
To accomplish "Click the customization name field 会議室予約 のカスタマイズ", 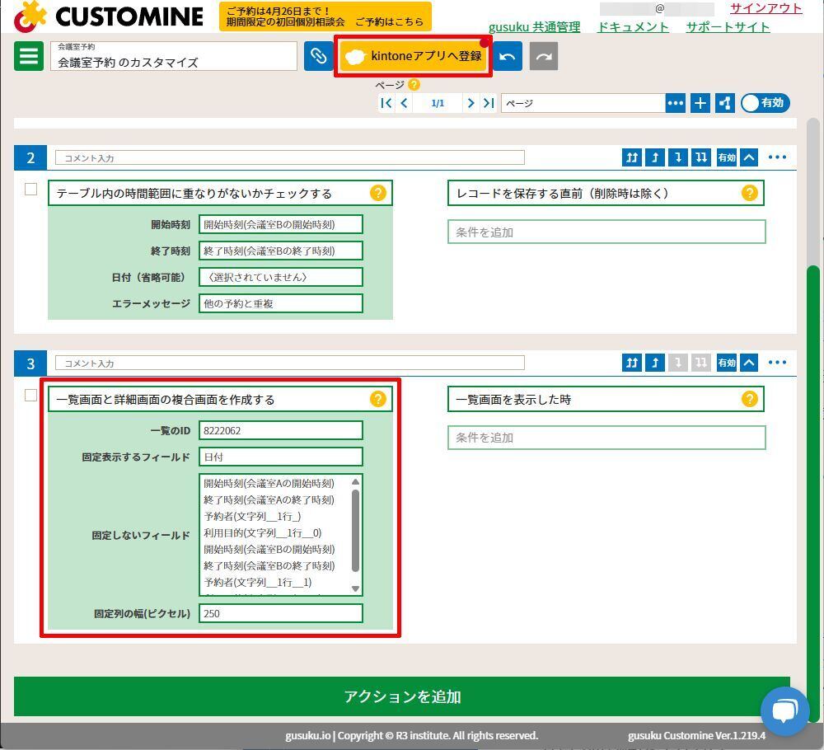I will click(174, 56).
